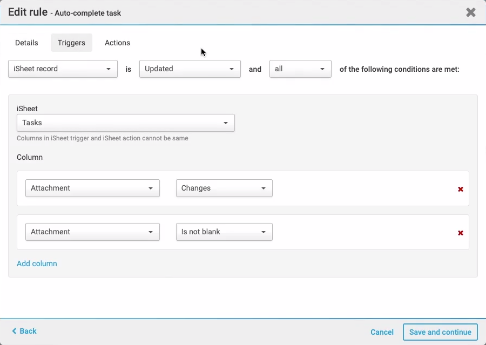Click the caret arrow on Tasks dropdown
This screenshot has height=345, width=486.
point(226,123)
